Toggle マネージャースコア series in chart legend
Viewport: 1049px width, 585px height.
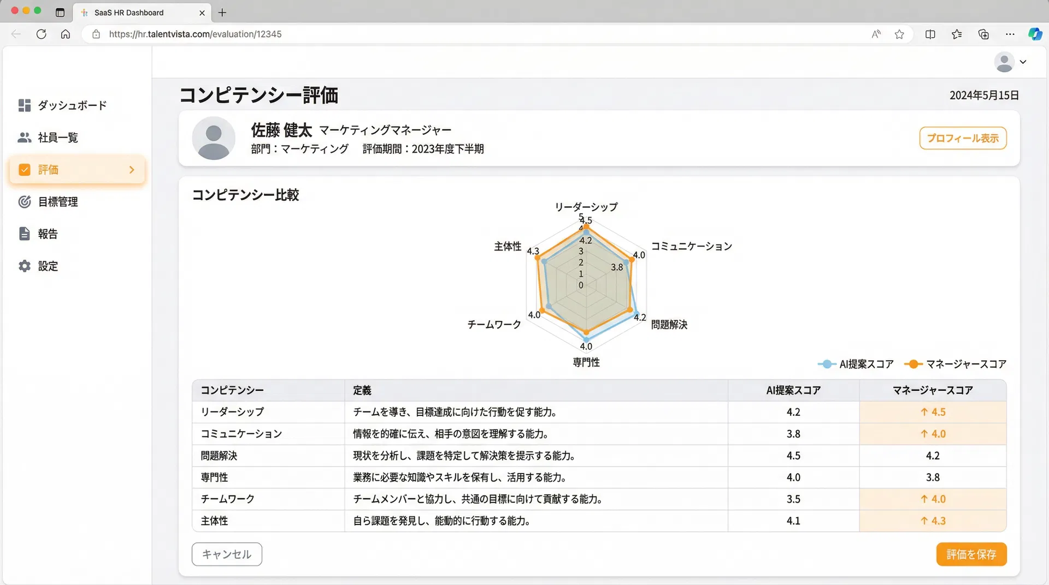pyautogui.click(x=955, y=364)
